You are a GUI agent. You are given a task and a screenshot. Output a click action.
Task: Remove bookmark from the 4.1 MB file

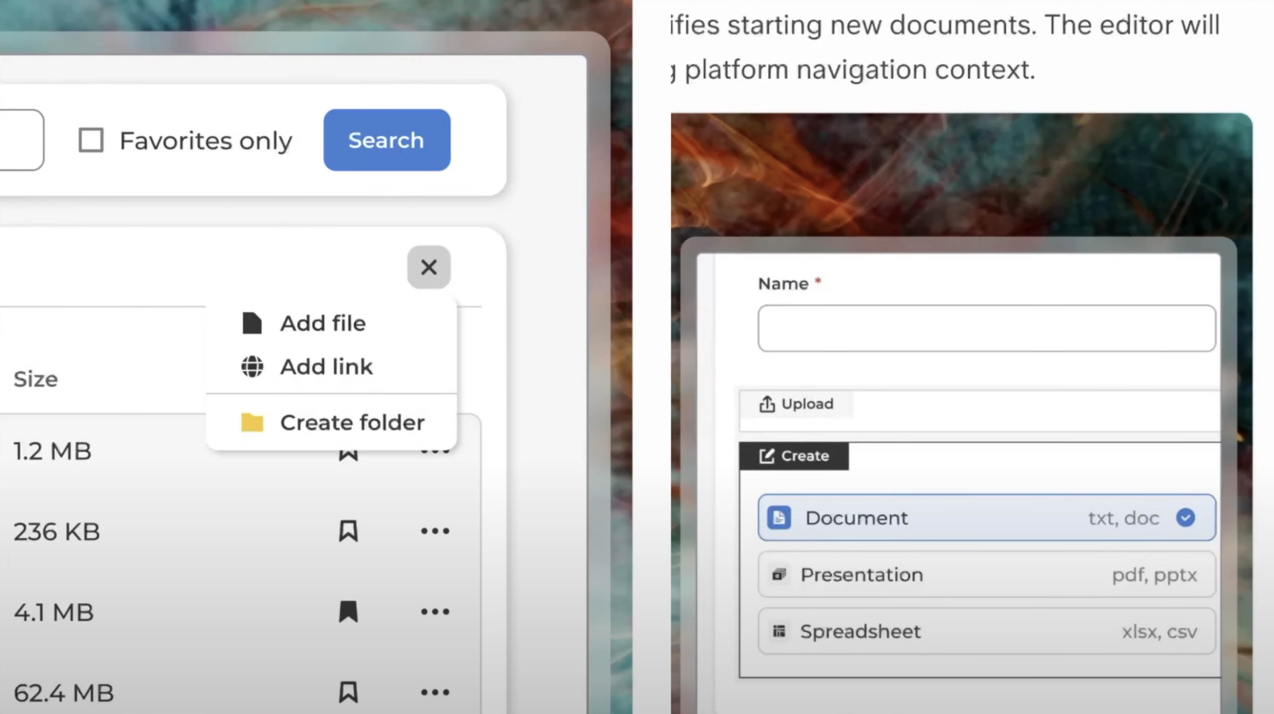tap(348, 612)
